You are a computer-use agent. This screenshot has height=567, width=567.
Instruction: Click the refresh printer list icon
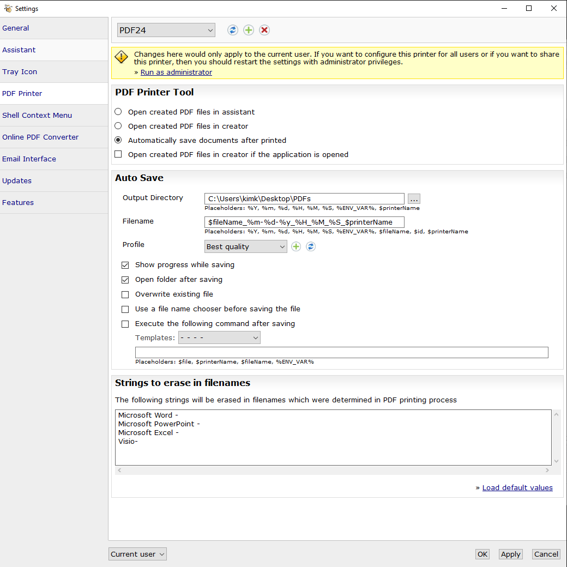[x=232, y=30]
